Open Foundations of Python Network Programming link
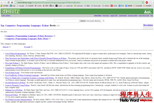The height and width of the screenshot is (103, 154). point(23,68)
